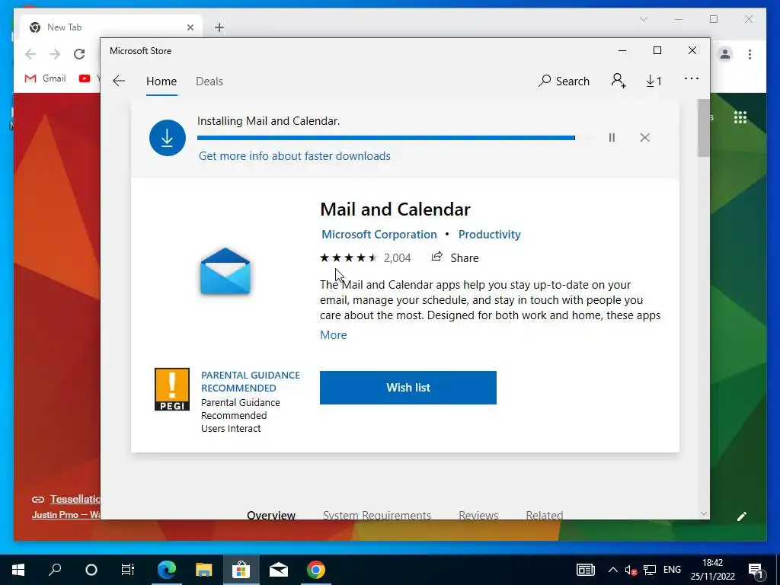Image resolution: width=780 pixels, height=585 pixels.
Task: Click Customize Chrome pencil icon
Action: [742, 516]
